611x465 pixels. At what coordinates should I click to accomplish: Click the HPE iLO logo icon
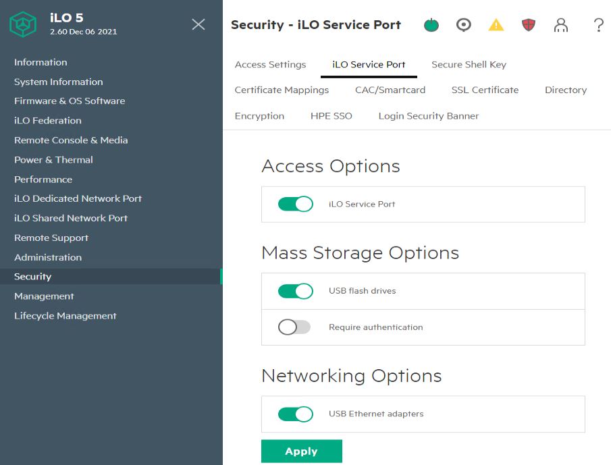(x=22, y=24)
